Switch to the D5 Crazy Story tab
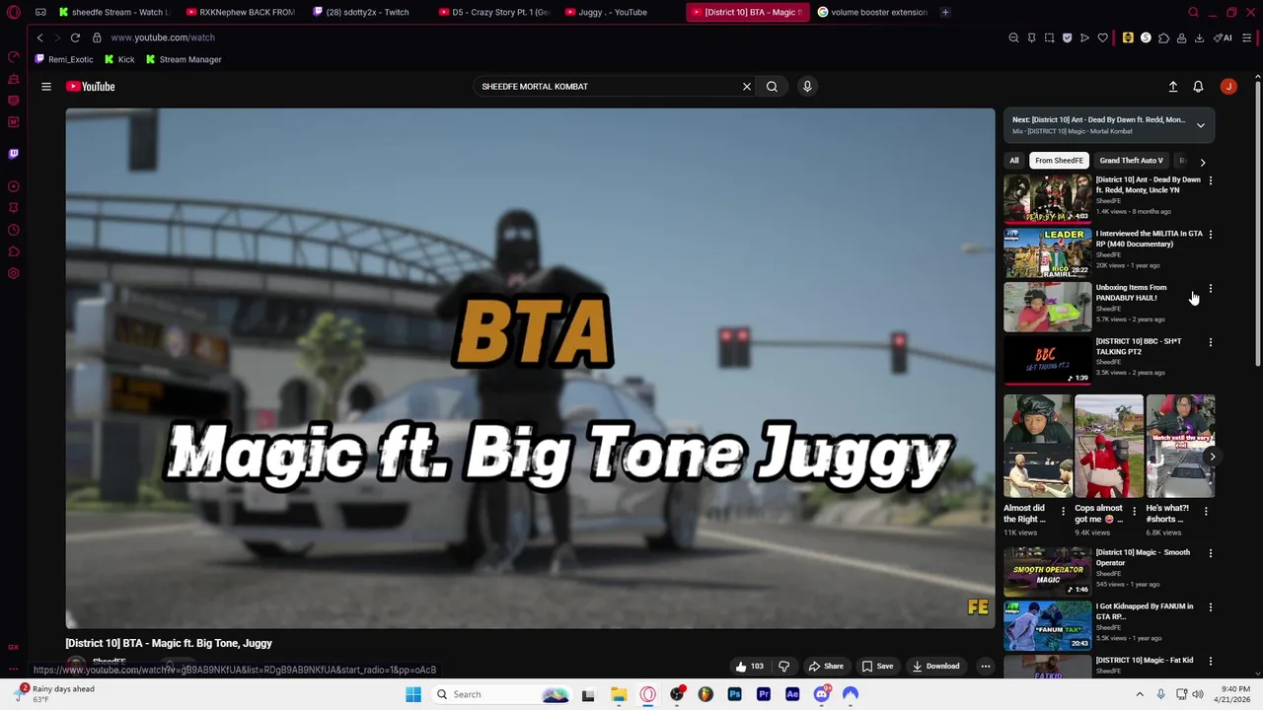Image resolution: width=1263 pixels, height=710 pixels. (x=493, y=12)
